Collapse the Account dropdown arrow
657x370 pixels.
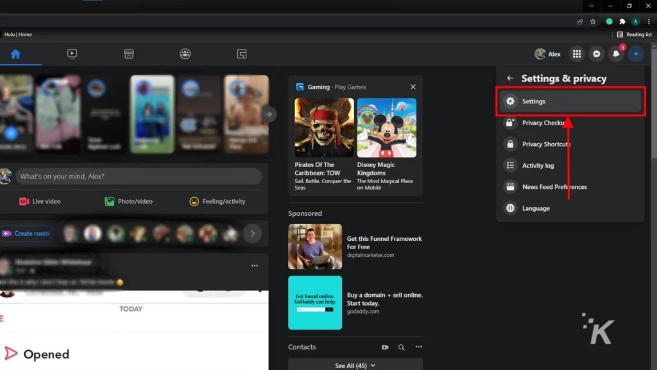[636, 54]
